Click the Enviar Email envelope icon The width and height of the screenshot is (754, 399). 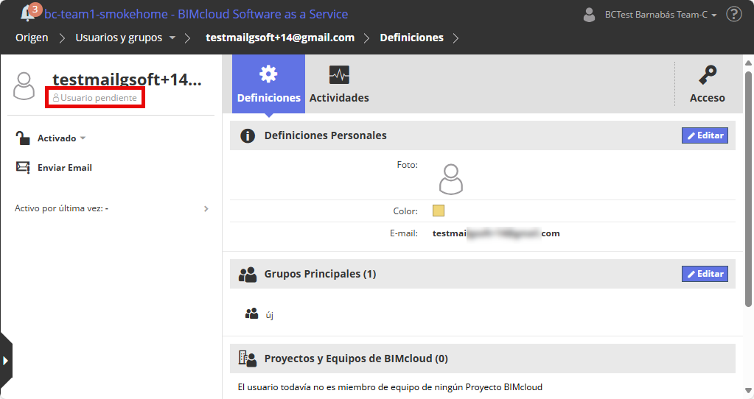23,167
